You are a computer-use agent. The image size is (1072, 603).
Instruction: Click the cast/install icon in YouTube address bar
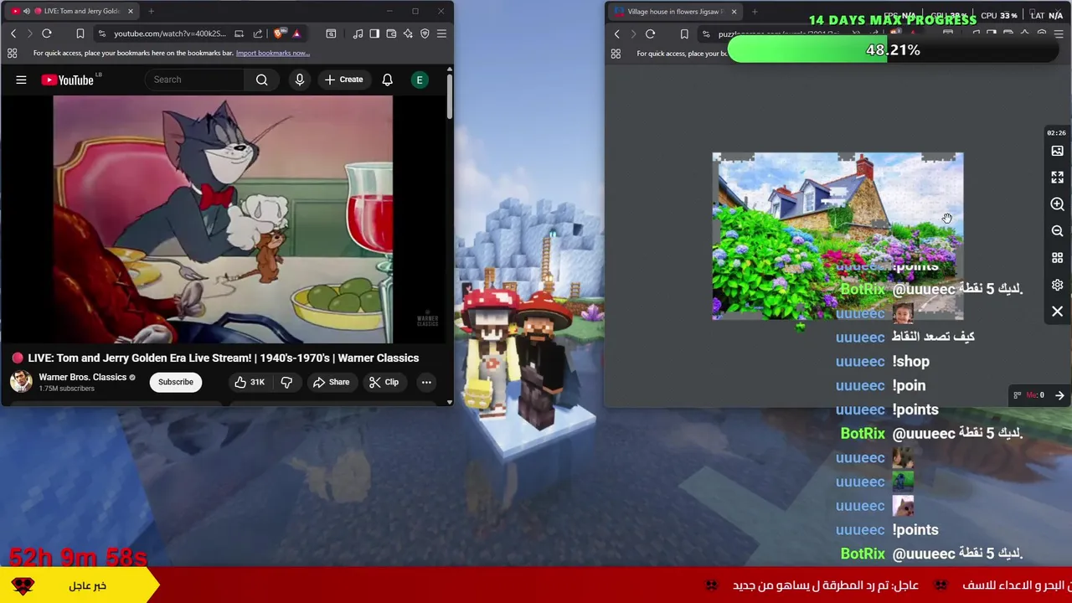click(240, 33)
